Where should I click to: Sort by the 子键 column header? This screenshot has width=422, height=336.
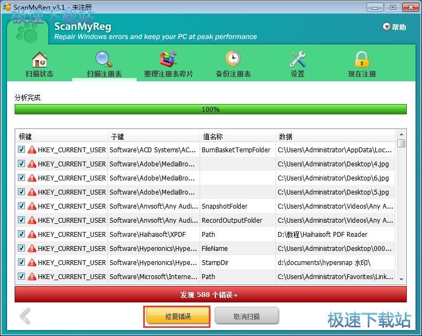pos(154,137)
